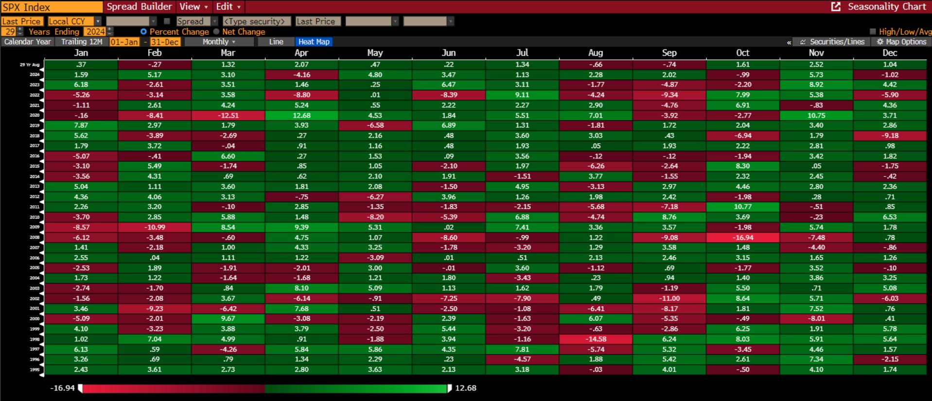Expand the Spread type dropdown
Viewport: 932px width, 401px height.
(214, 21)
